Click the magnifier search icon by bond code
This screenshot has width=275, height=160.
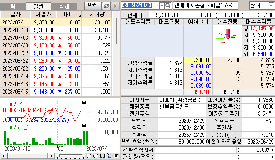[x=168, y=6]
